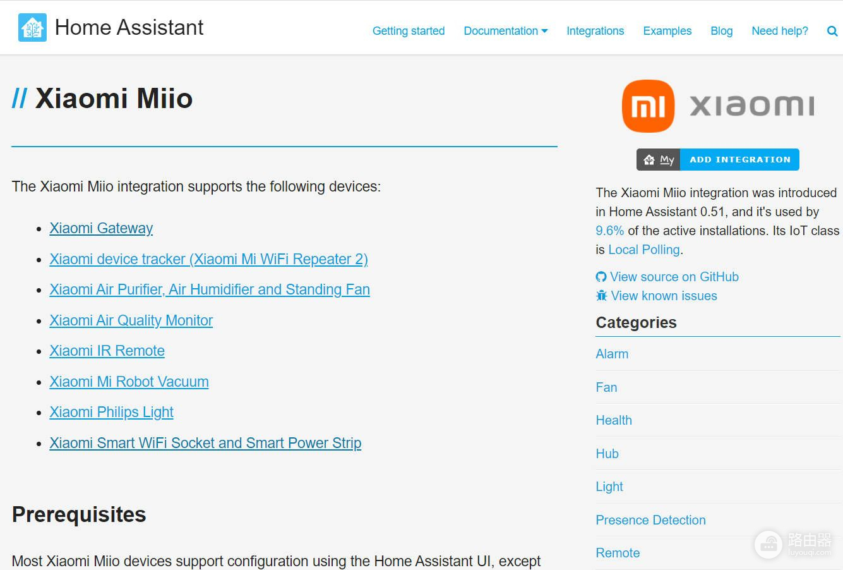Click the Xiaomi MI orange logo

[x=648, y=106]
